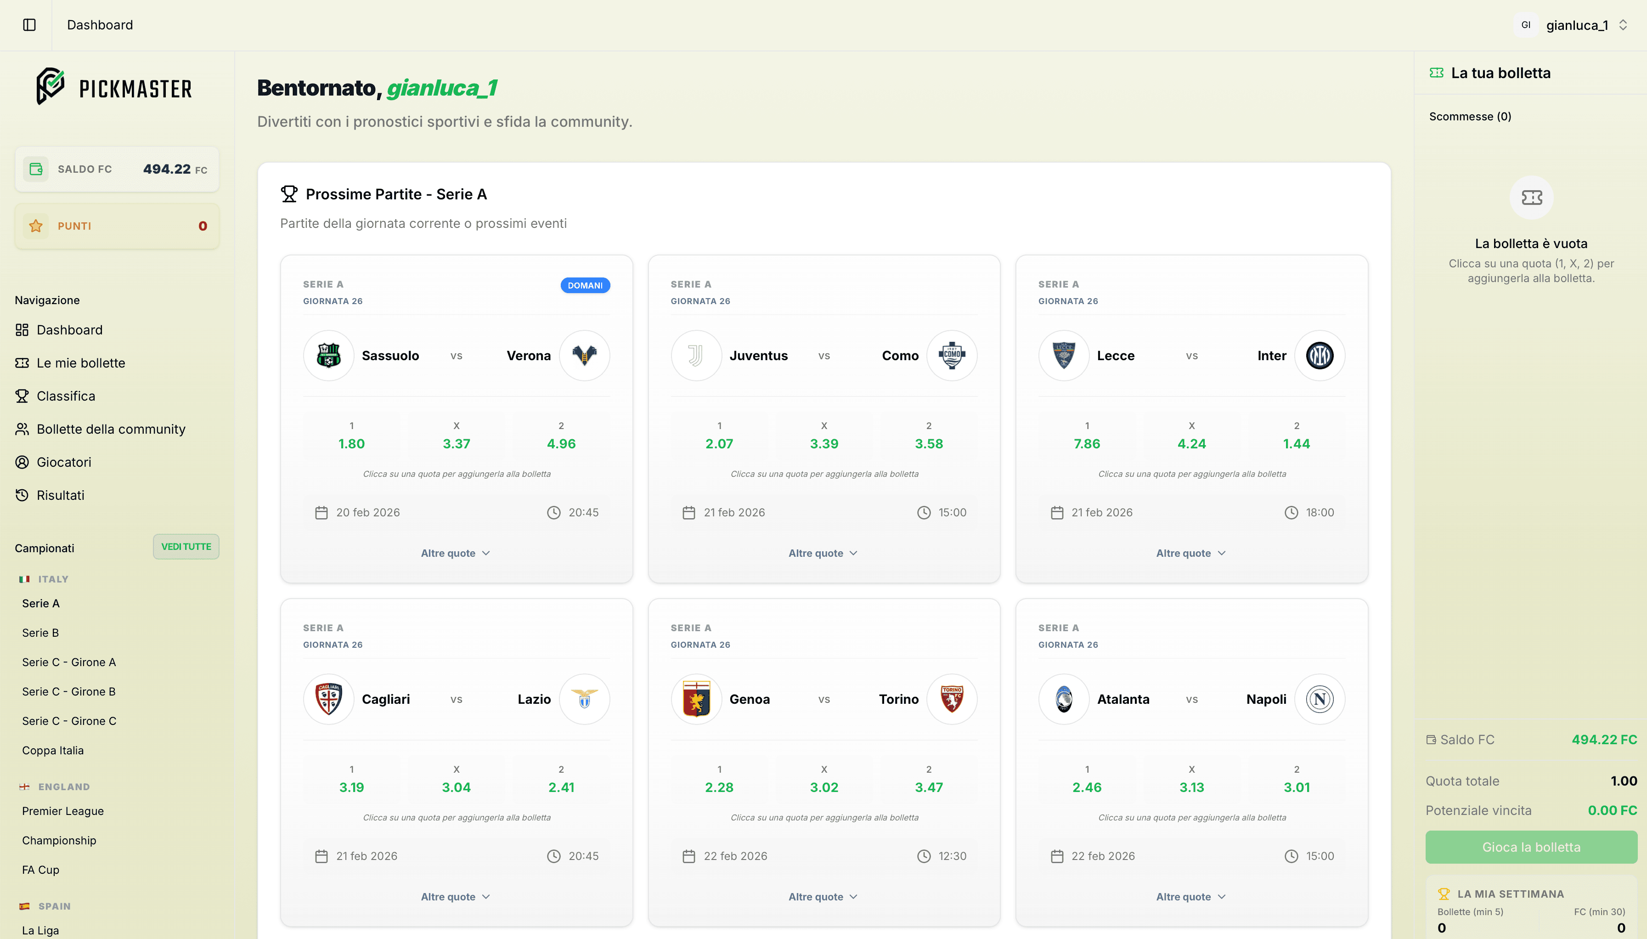Click the ticket icon in the empty bolletta panel
The height and width of the screenshot is (939, 1647).
[1531, 198]
